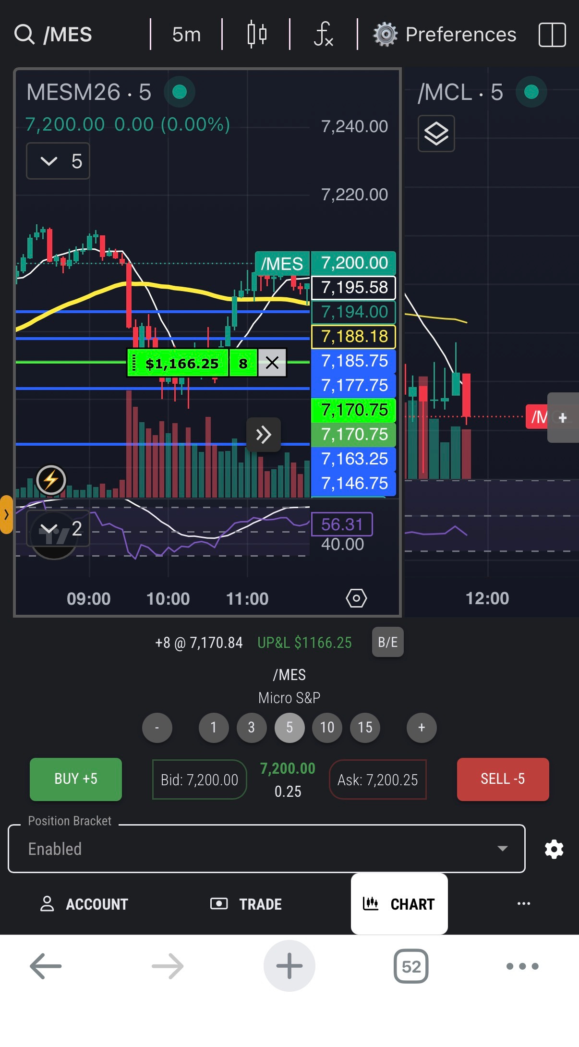The height and width of the screenshot is (1047, 579).
Task: Open new browser tab plus button
Action: click(x=289, y=966)
